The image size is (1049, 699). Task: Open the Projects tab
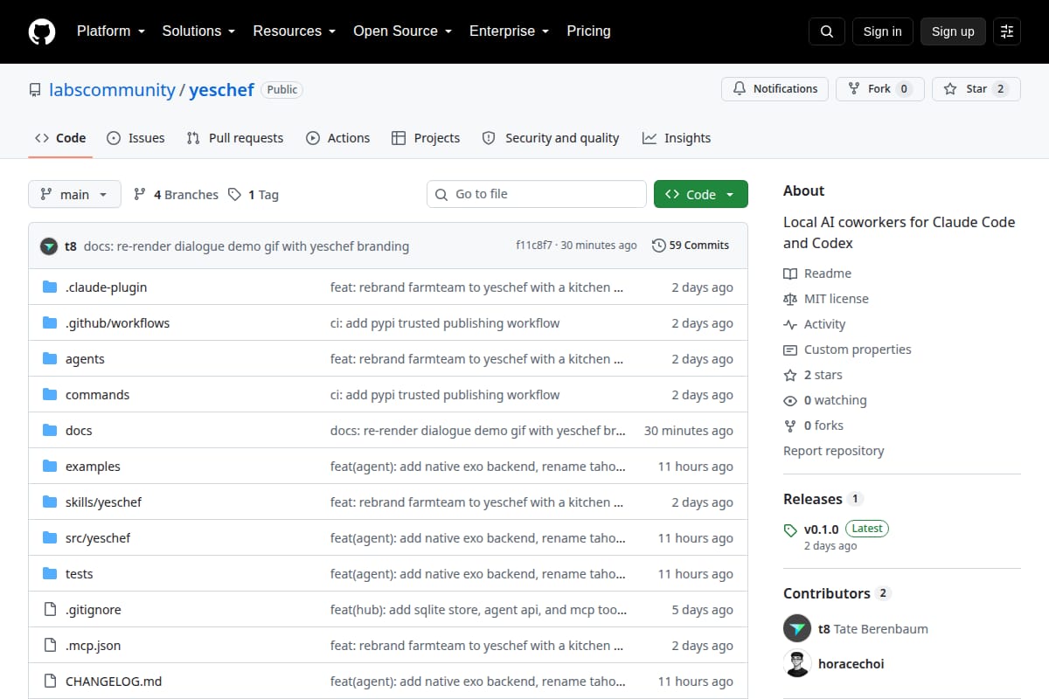426,138
